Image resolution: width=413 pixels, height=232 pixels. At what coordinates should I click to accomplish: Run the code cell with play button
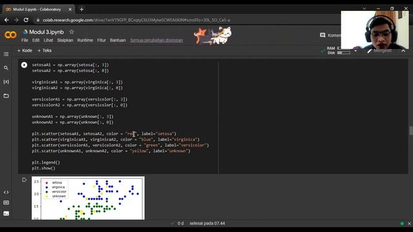tap(24, 65)
